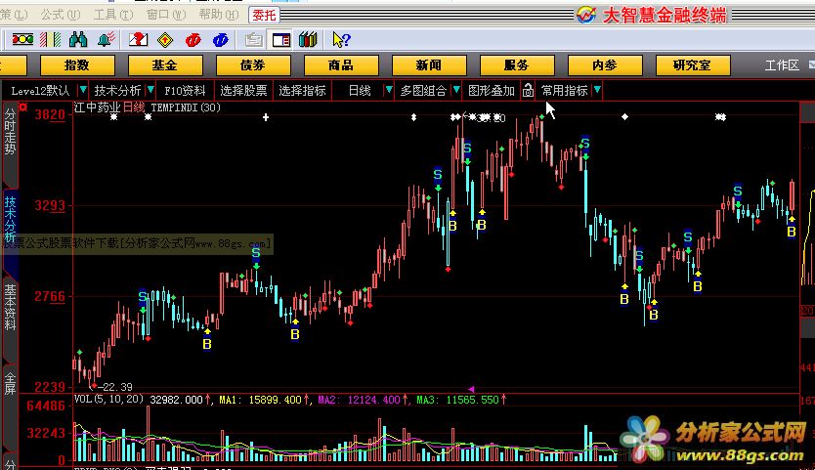Image resolution: width=815 pixels, height=470 pixels.
Task: Click the 工作区 label
Action: [782, 65]
